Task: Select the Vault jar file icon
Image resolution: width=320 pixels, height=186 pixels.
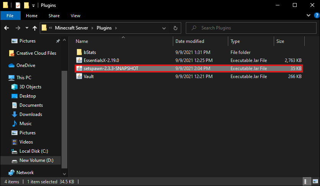Action: 79,76
